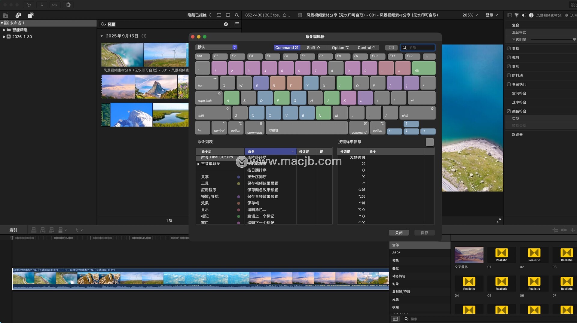Open the audio inspector speaker icon
577x323 pixels.
click(524, 15)
